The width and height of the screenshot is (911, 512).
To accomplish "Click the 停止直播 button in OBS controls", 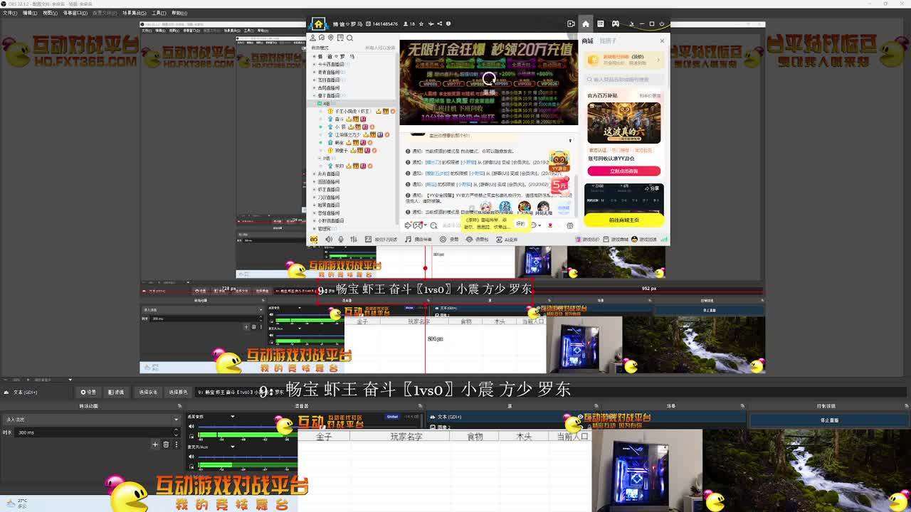I will pyautogui.click(x=830, y=420).
